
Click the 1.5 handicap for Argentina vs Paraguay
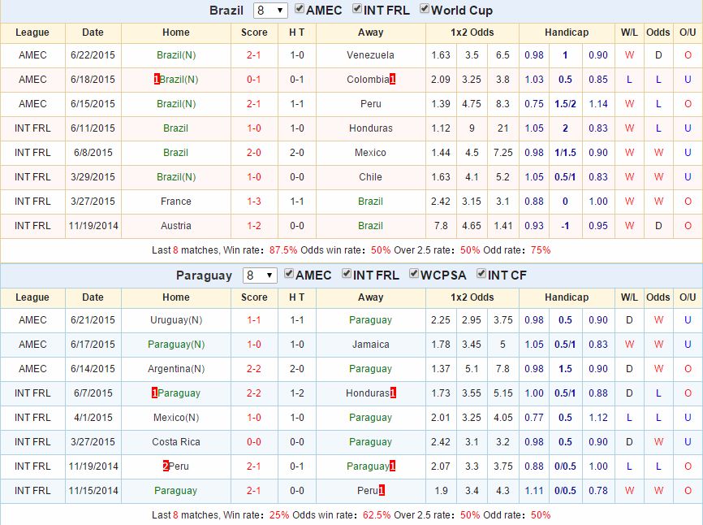[x=565, y=369]
